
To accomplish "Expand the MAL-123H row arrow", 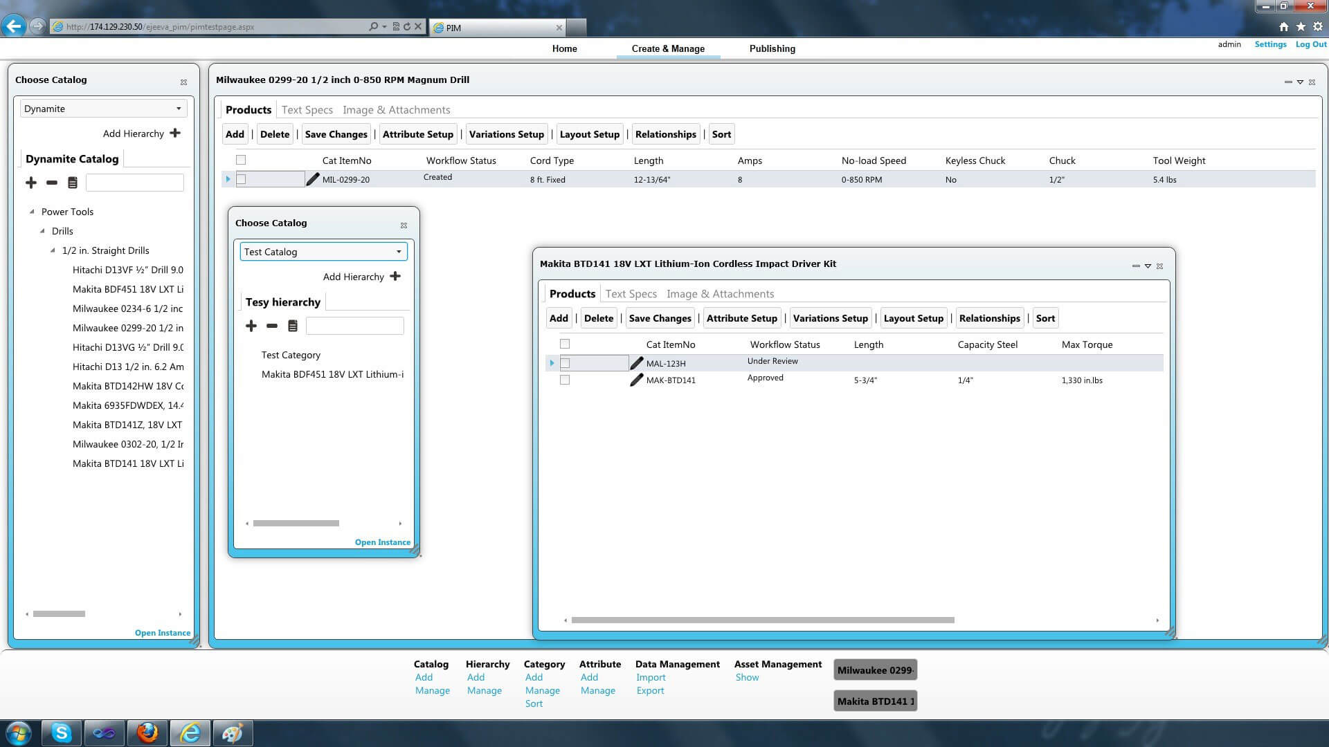I will click(552, 363).
